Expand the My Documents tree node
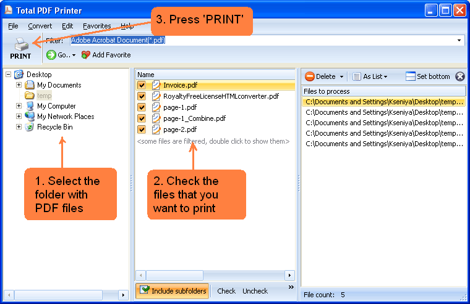The image size is (470, 304). [19, 84]
